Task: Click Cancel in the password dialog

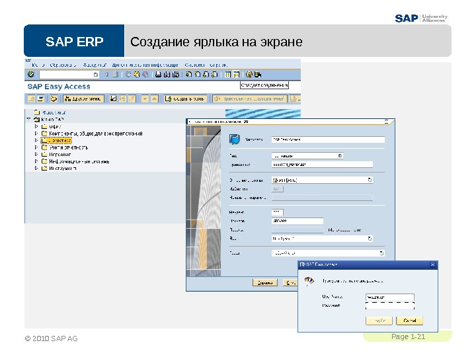Action: (409, 321)
